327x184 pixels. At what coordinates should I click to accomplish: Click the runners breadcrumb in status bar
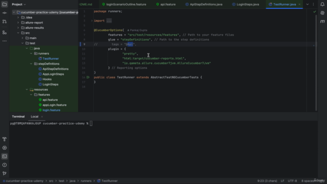click(x=86, y=181)
